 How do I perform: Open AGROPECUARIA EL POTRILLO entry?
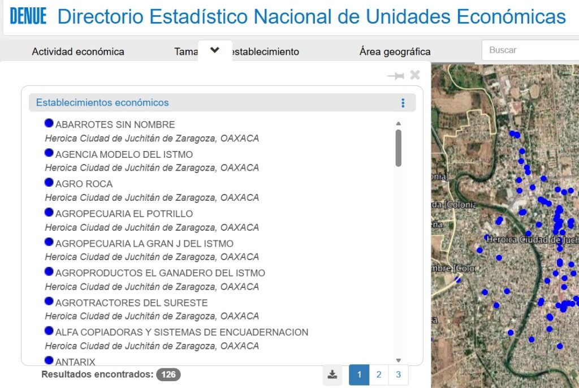[124, 214]
